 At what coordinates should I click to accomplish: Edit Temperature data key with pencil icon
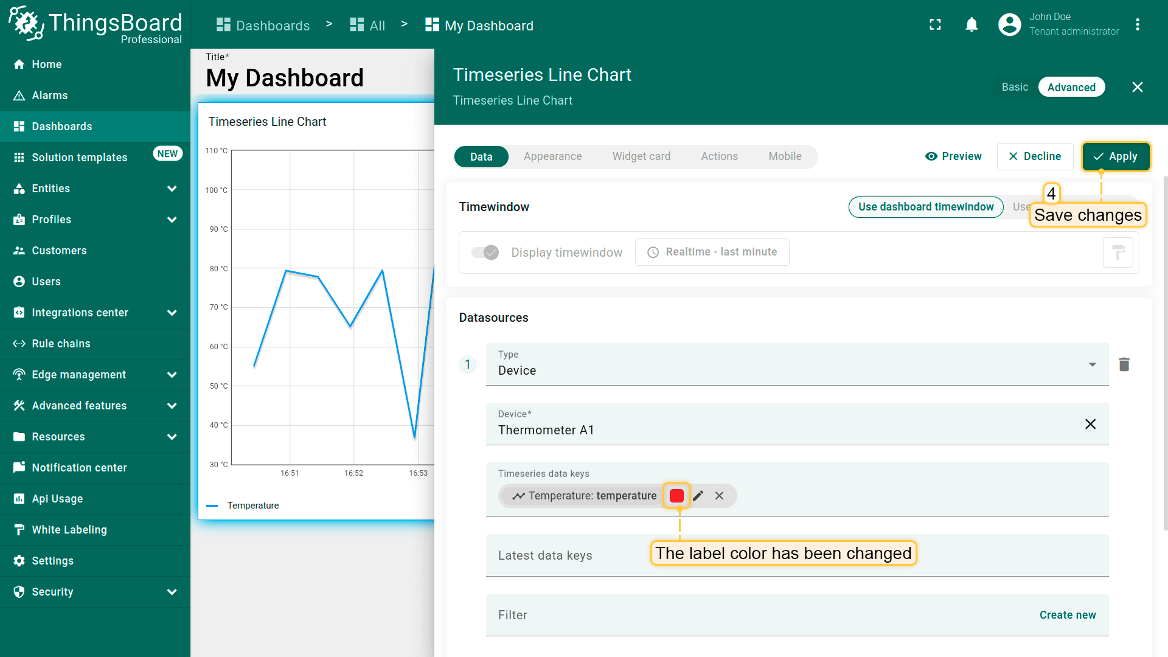[x=698, y=496]
